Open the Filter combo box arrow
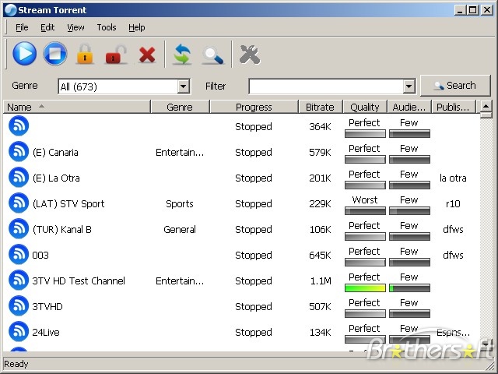 (409, 86)
